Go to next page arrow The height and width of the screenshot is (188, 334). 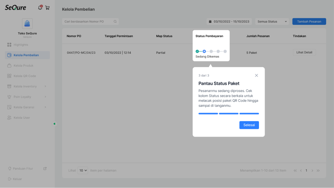pyautogui.click(x=312, y=170)
